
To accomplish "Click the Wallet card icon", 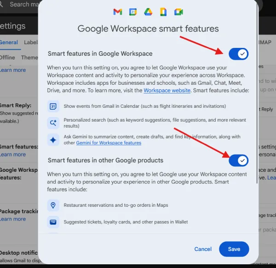I will (53, 222).
